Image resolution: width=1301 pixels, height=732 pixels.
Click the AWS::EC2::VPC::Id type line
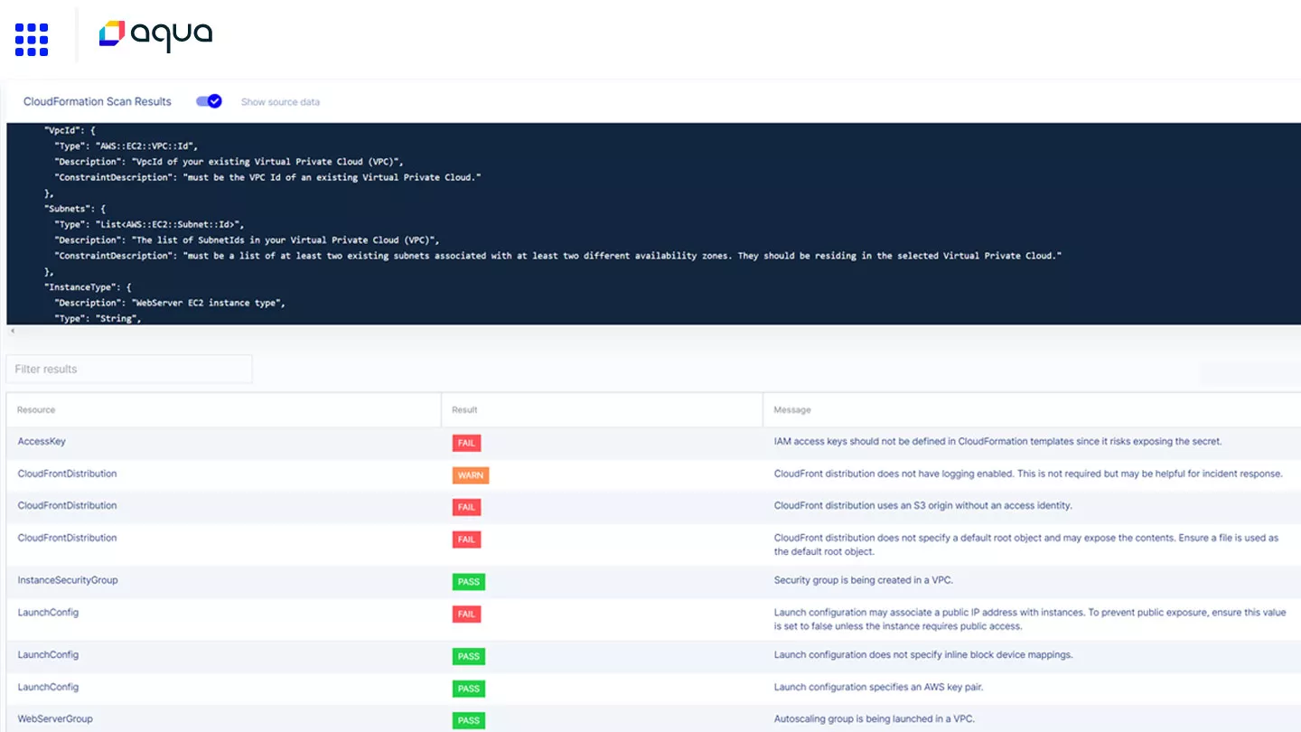[126, 145]
